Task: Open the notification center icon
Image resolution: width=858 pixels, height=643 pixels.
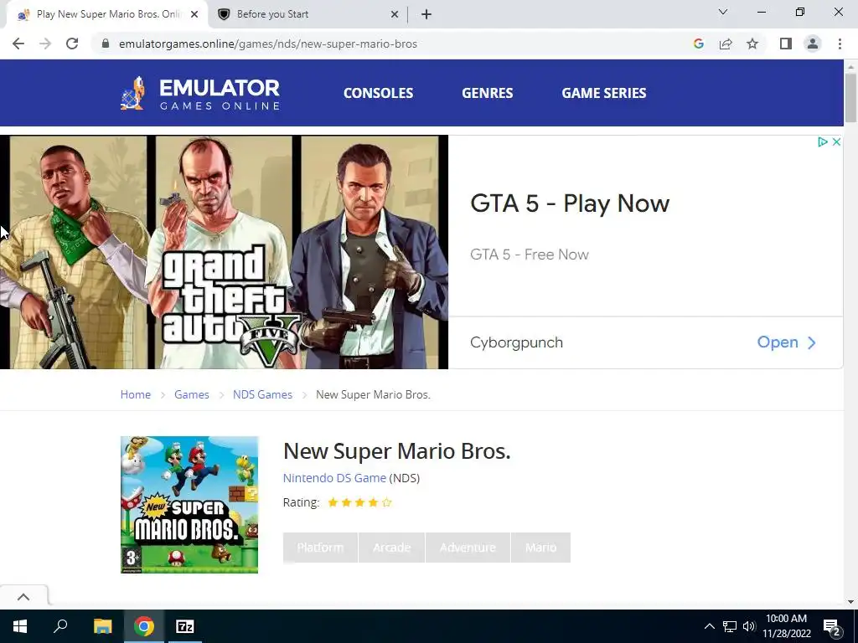Action: tap(832, 626)
